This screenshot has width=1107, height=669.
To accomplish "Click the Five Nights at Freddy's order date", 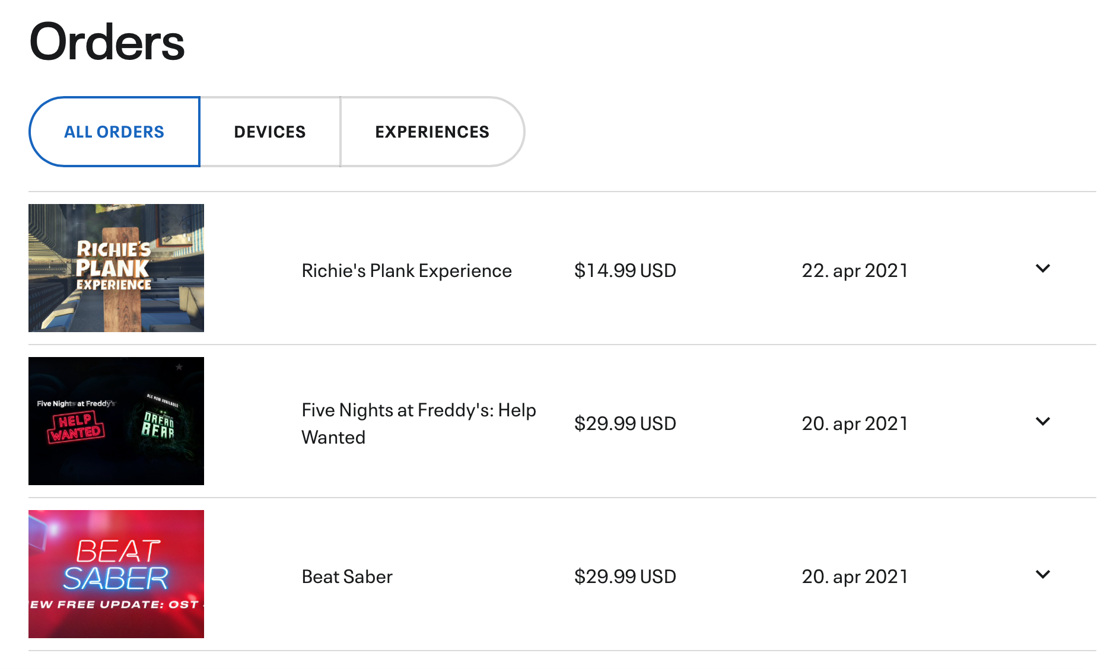I will [854, 423].
